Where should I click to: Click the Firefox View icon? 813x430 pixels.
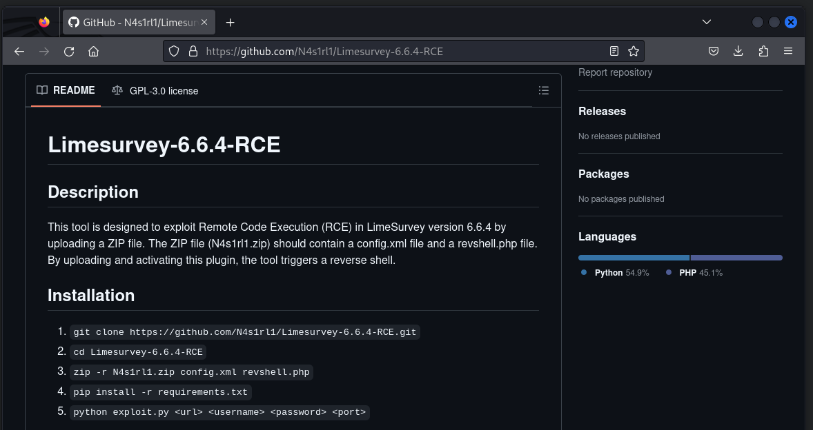tap(44, 22)
